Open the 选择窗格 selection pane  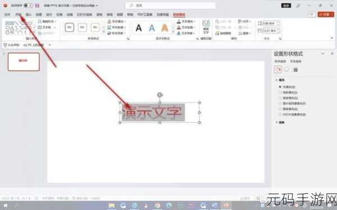[x=224, y=34]
